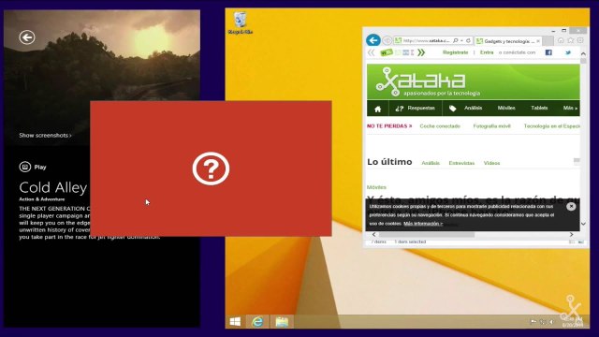Click the Entra login link
599x337 pixels.
point(487,52)
